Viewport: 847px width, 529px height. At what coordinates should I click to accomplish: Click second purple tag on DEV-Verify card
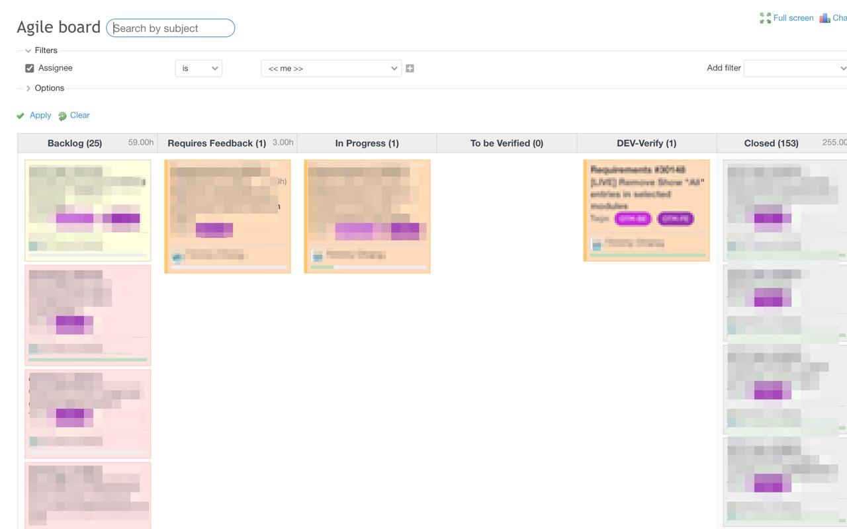(x=676, y=218)
